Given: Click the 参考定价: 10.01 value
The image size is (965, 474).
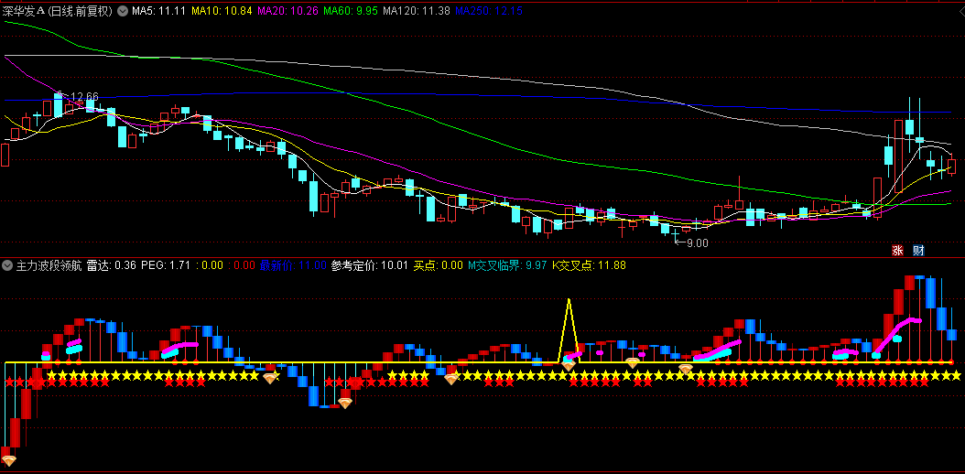Looking at the screenshot, I should [x=369, y=265].
